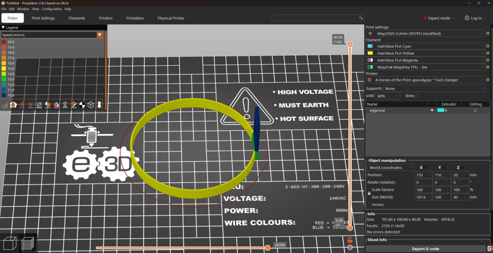493x253 pixels.
Task: Toggle retractions visibility icon
Action: pyautogui.click(x=22, y=105)
